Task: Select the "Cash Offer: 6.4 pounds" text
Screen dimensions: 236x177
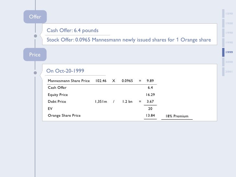Action: [x=73, y=30]
